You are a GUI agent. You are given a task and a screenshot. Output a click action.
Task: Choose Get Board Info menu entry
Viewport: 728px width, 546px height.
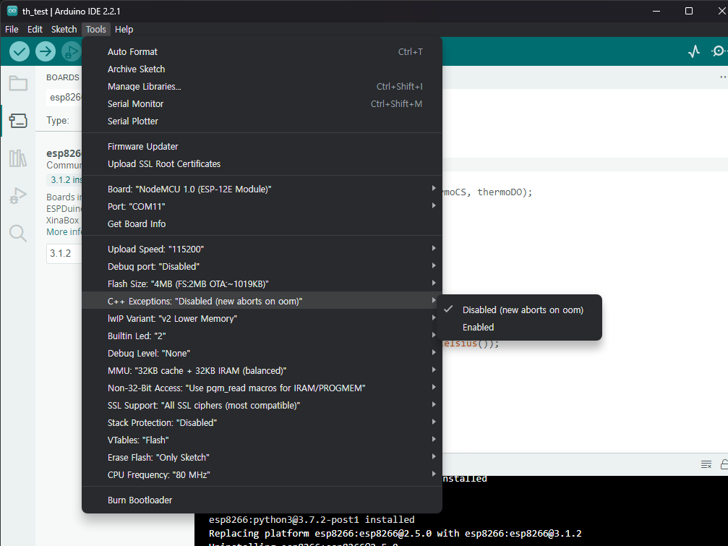tap(262, 223)
